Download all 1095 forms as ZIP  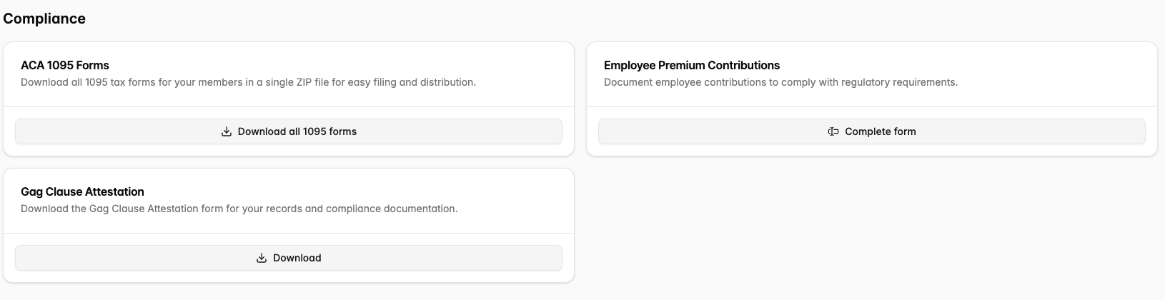tap(297, 131)
